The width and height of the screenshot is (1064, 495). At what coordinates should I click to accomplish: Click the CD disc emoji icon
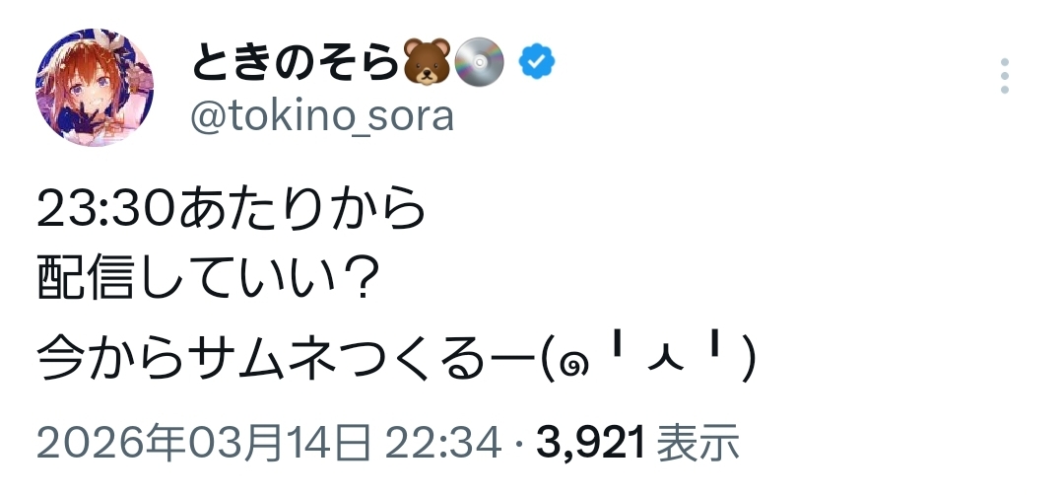[482, 62]
